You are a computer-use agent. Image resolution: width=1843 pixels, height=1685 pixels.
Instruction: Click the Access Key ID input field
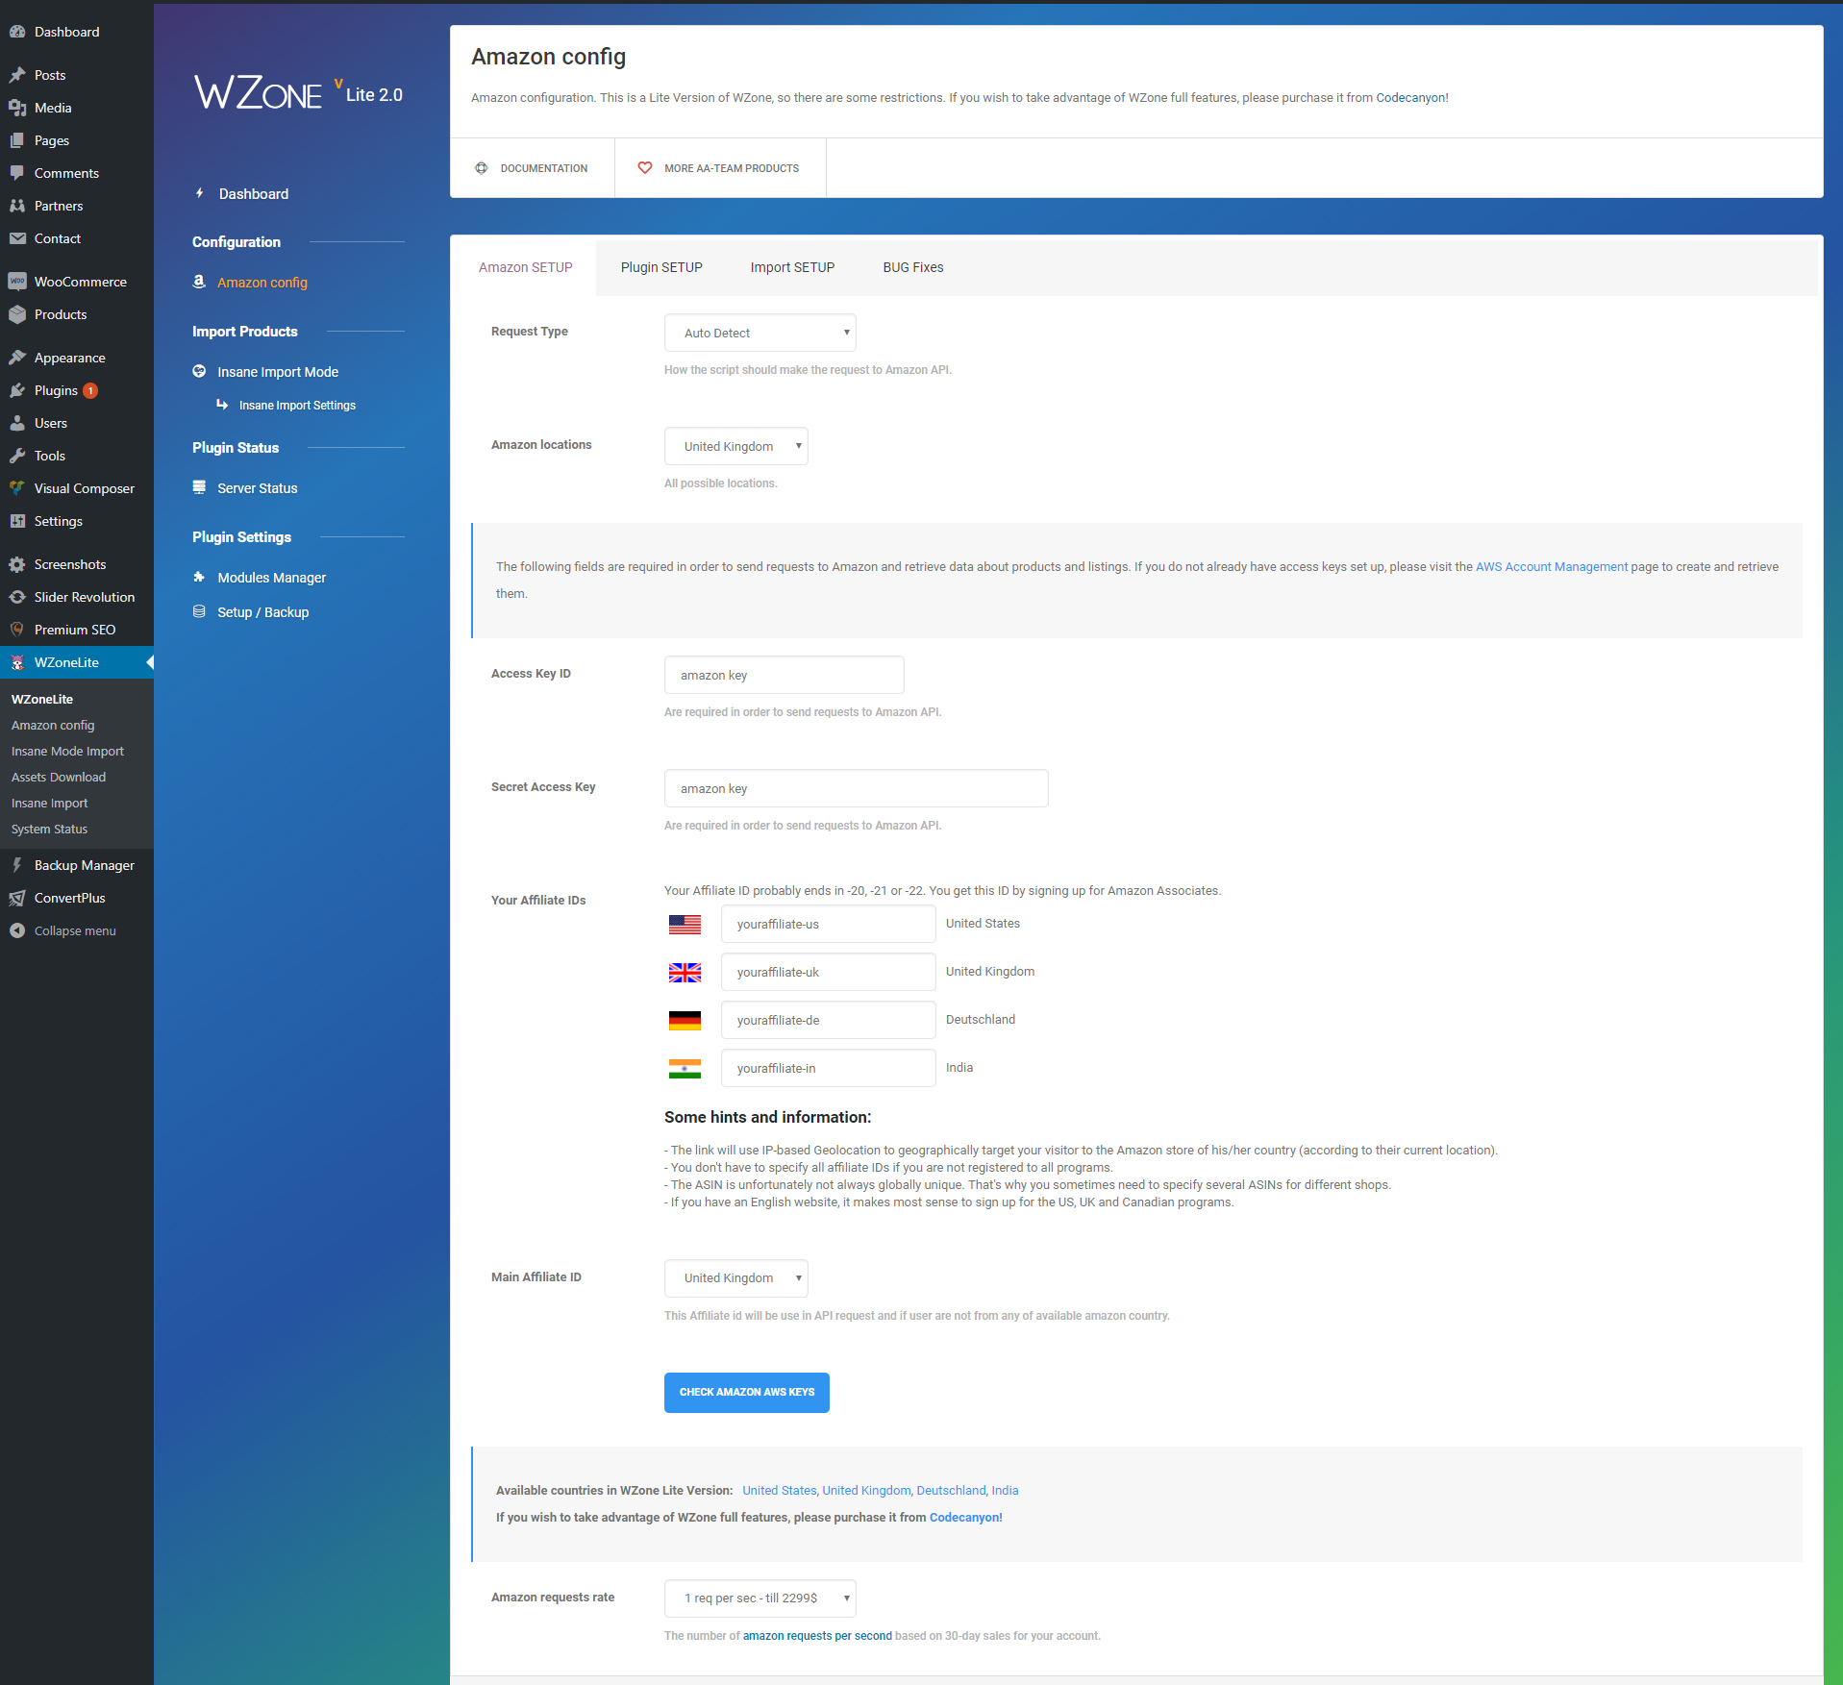coord(784,675)
